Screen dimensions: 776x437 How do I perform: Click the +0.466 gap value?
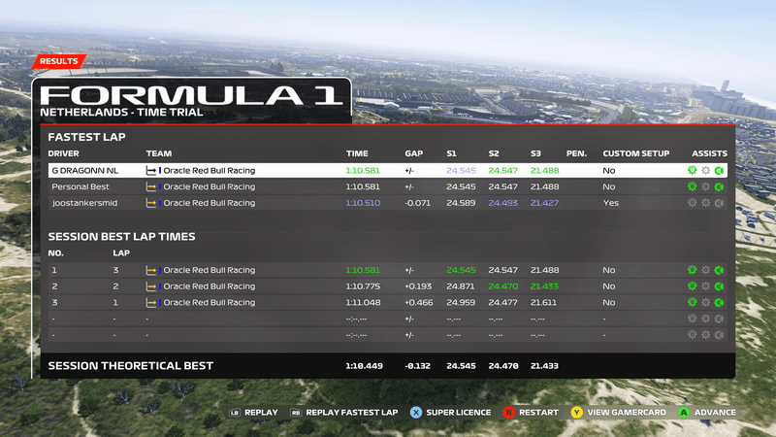click(x=419, y=302)
